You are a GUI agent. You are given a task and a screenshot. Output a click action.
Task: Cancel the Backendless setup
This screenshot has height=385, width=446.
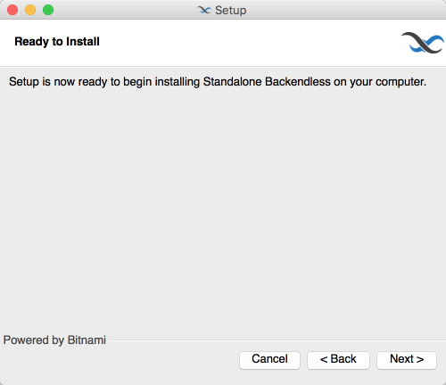(x=269, y=360)
